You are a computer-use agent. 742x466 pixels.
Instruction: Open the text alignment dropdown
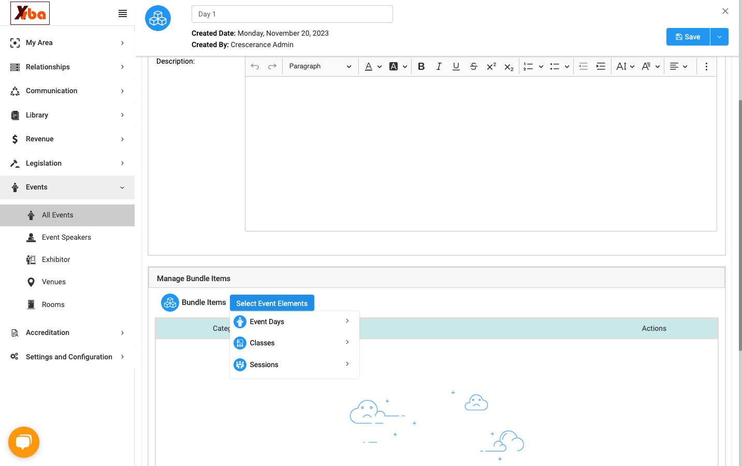pyautogui.click(x=678, y=66)
